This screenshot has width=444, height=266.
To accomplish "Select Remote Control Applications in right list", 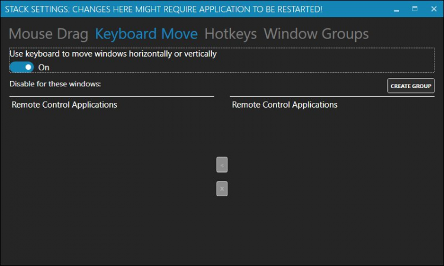I will tap(285, 105).
